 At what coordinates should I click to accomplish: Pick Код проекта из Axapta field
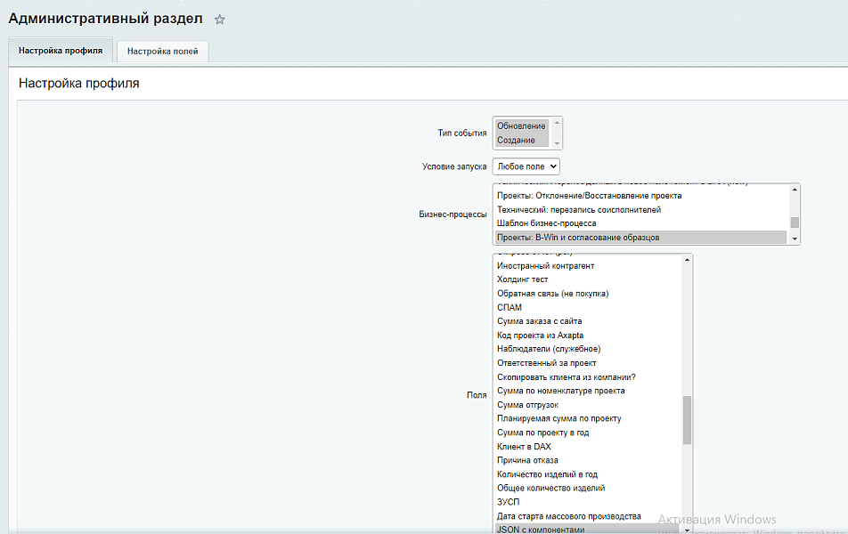[540, 336]
